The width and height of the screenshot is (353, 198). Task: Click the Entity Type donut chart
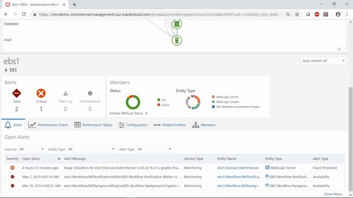tap(193, 102)
